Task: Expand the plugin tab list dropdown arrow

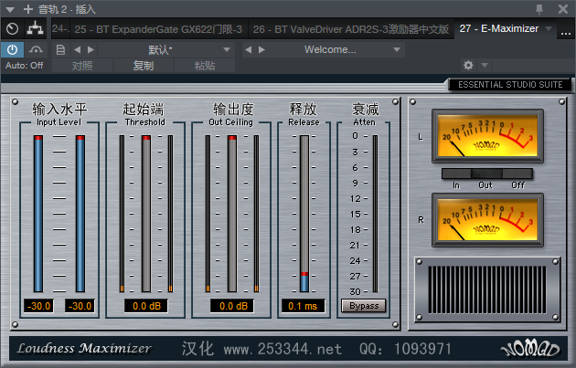Action: 548,29
